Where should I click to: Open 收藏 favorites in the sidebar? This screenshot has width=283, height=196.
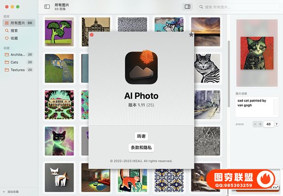(14, 38)
